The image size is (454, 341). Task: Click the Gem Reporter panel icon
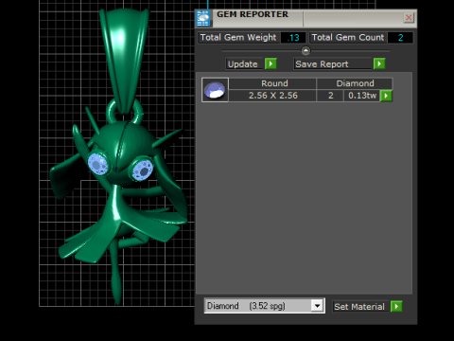pyautogui.click(x=203, y=18)
